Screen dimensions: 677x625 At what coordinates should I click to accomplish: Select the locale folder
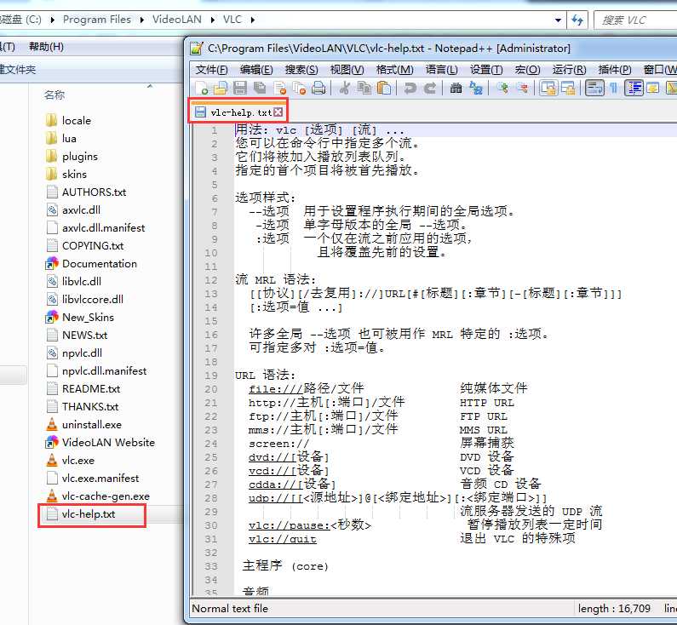69,120
